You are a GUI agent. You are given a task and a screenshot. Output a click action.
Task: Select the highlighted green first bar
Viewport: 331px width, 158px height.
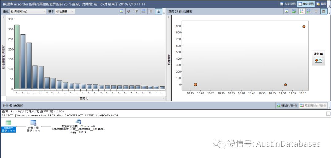pyautogui.click(x=17, y=57)
